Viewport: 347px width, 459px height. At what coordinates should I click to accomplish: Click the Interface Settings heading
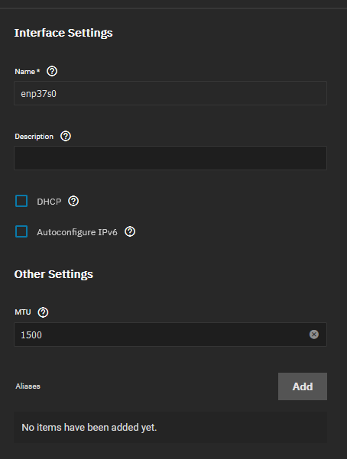click(x=63, y=33)
